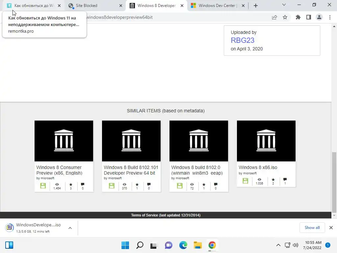
Task: Open a new browser tab
Action: point(255,6)
